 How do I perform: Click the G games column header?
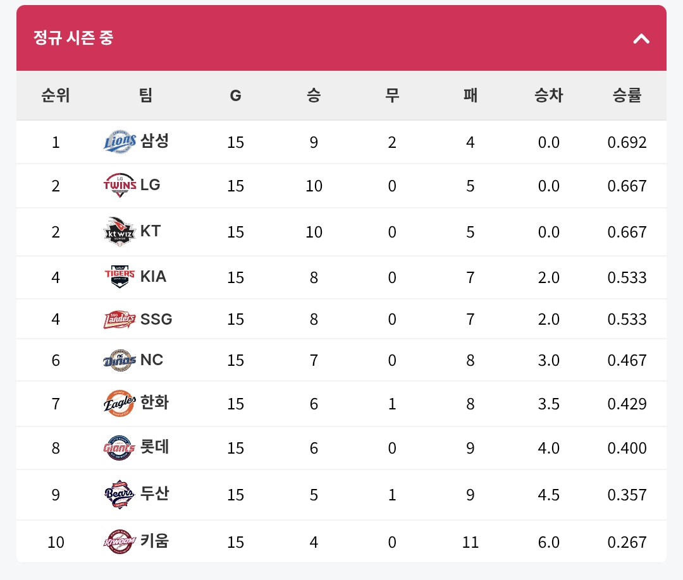[x=235, y=95]
